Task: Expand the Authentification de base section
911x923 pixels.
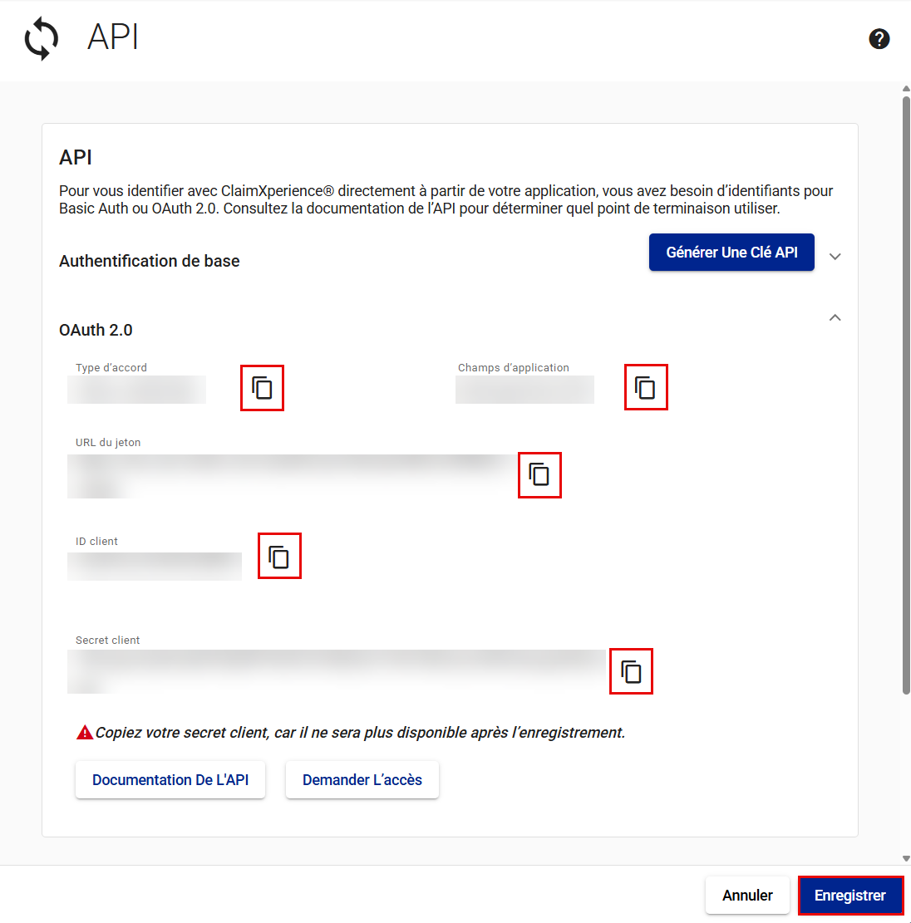Action: pyautogui.click(x=835, y=257)
